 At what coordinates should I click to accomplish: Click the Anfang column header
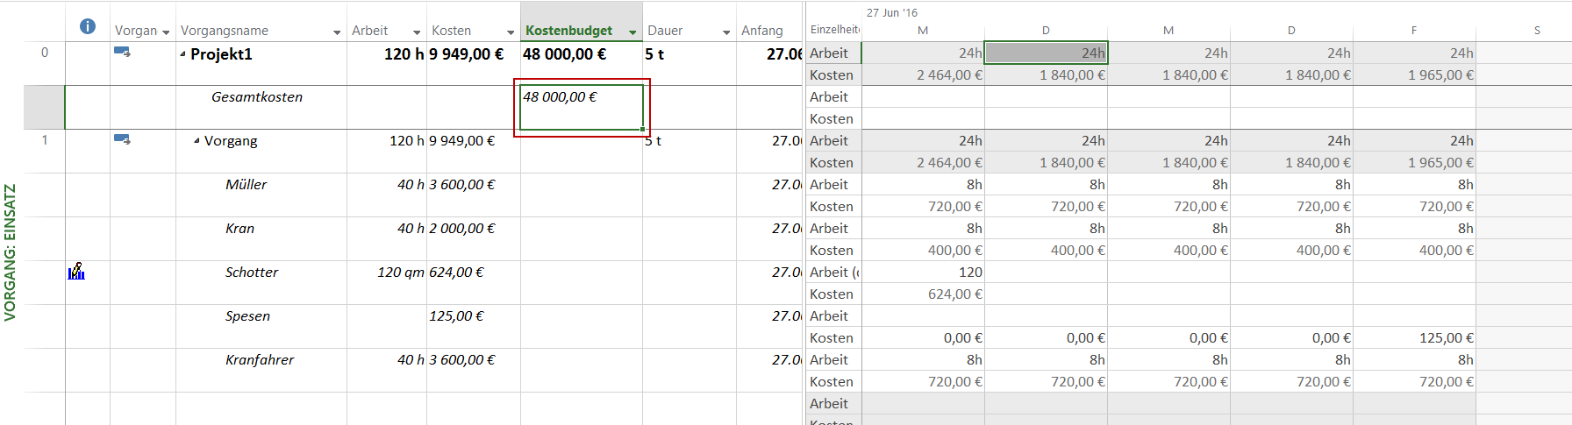pos(761,31)
